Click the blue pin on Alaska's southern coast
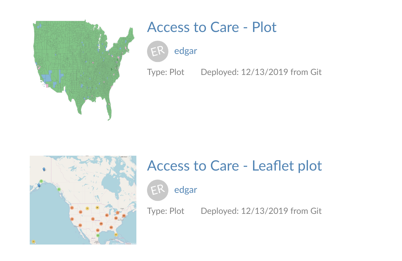This screenshot has height=261, width=402. 39,185
